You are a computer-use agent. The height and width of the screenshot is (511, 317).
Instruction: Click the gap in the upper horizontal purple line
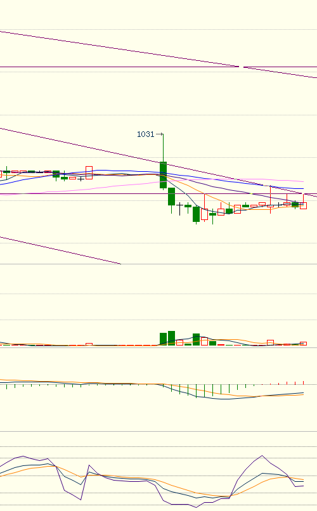pos(241,67)
